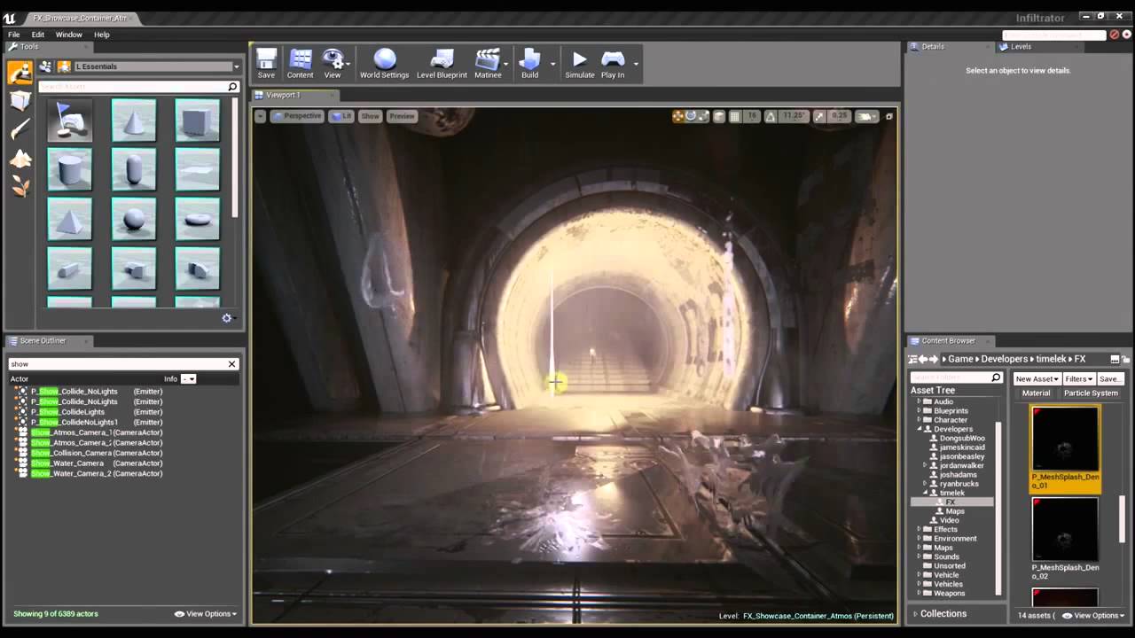Open the Content toolbar icon
This screenshot has width=1135, height=638.
(x=300, y=64)
